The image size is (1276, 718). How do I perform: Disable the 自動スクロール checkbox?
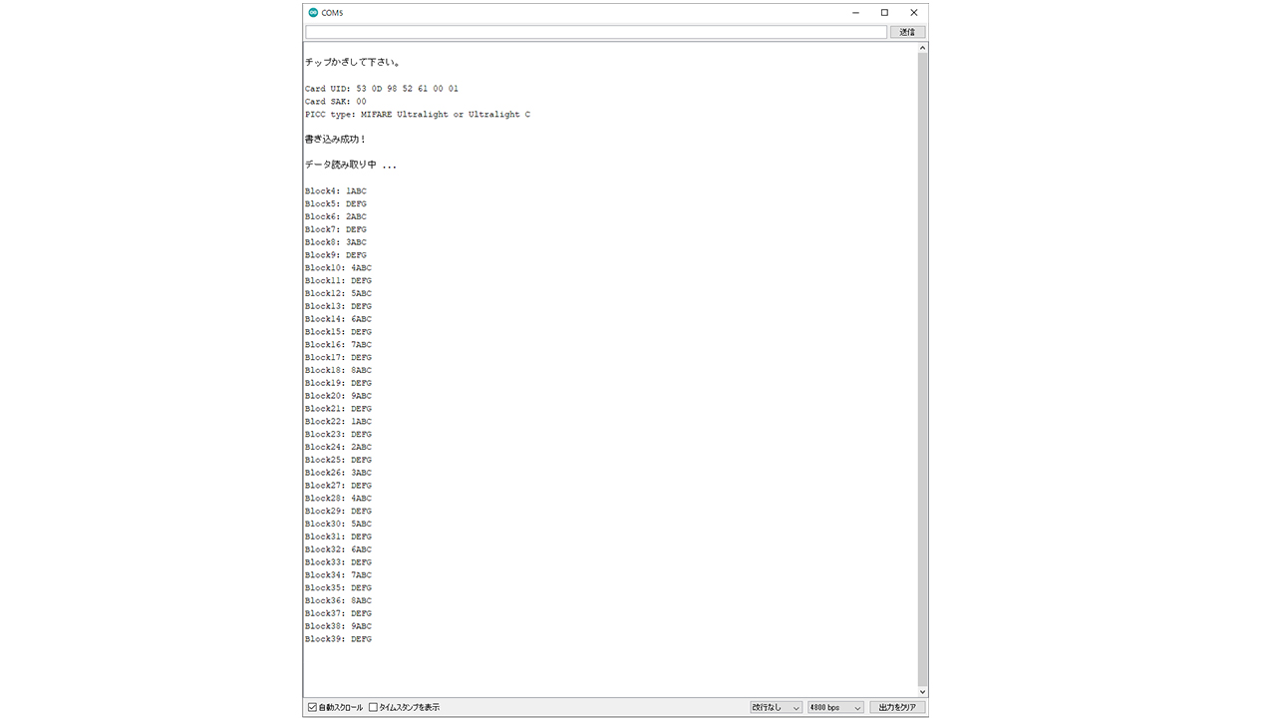(313, 707)
